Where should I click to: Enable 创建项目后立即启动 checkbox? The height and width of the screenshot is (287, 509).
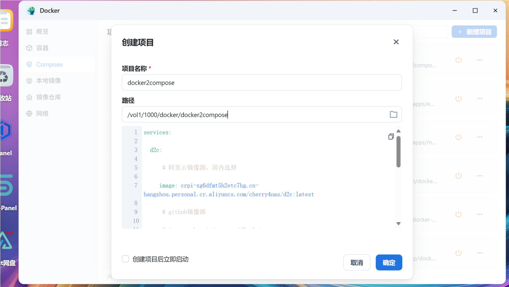[125, 259]
